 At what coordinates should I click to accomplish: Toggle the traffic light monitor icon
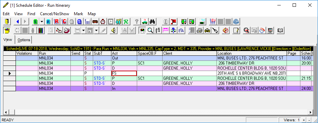pyautogui.click(x=142, y=30)
